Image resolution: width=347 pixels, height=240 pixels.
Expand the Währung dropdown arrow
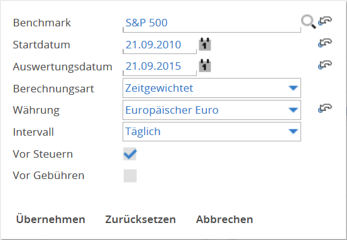[293, 110]
